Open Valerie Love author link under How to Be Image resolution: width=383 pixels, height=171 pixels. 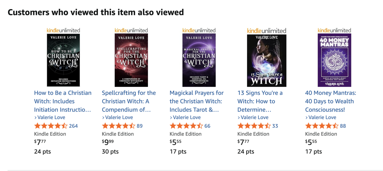51,117
